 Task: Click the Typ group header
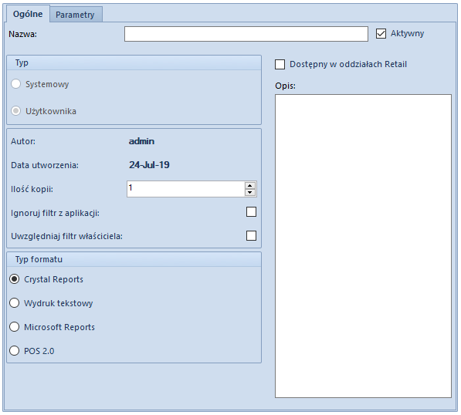[x=134, y=62]
